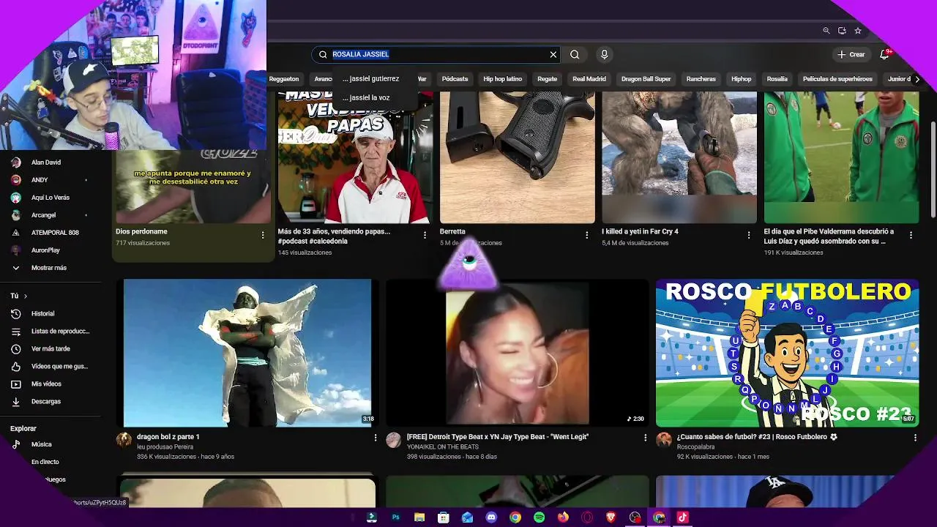Screen dimensions: 937x527
Task: Open Roscopalabra channel link
Action: (697, 446)
